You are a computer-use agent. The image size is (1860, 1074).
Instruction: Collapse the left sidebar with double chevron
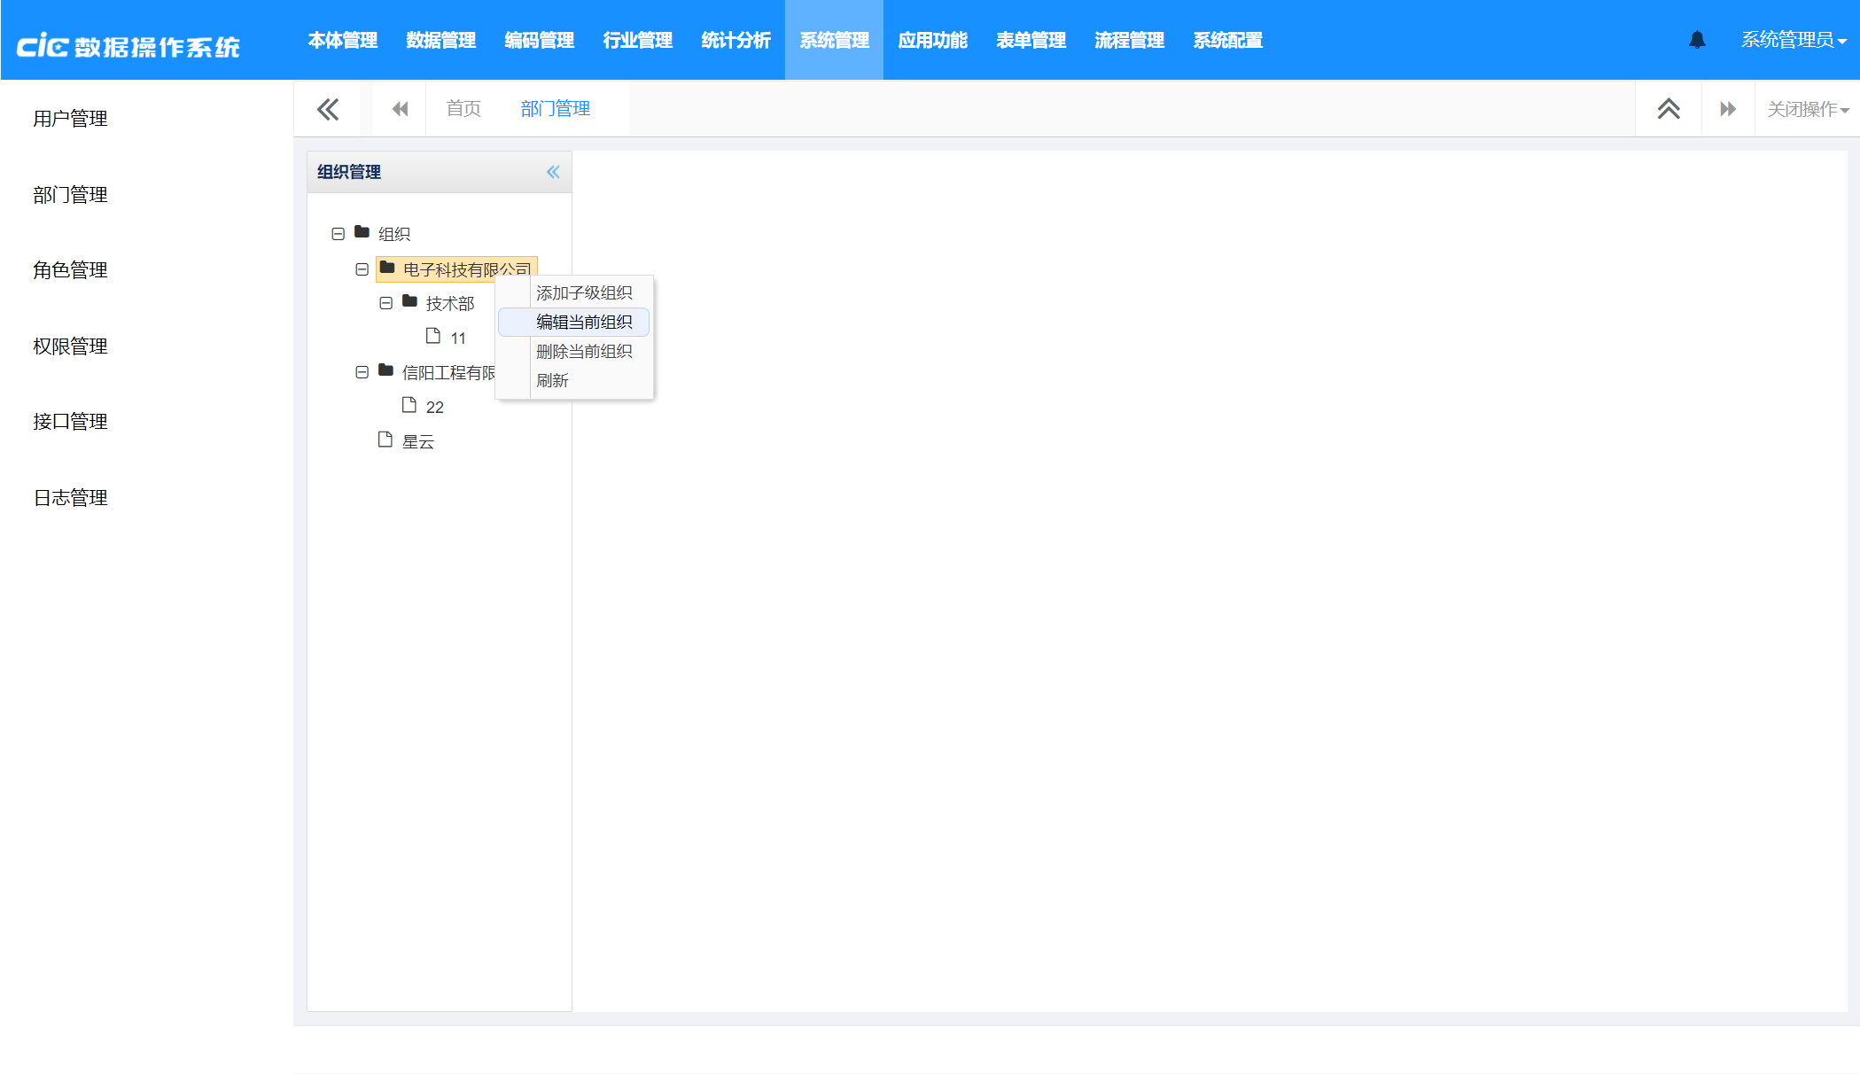[x=328, y=109]
